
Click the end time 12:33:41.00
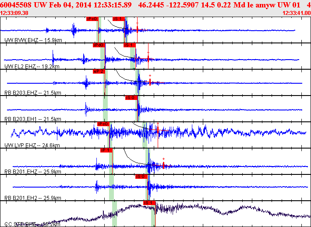[297, 13]
